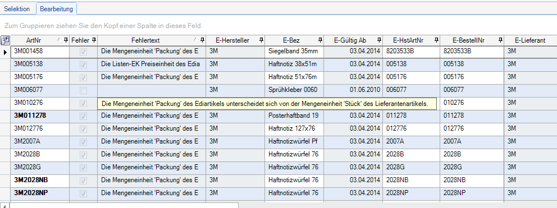The height and width of the screenshot is (208, 557).
Task: Switch to the Selektion tab
Action: pyautogui.click(x=17, y=9)
